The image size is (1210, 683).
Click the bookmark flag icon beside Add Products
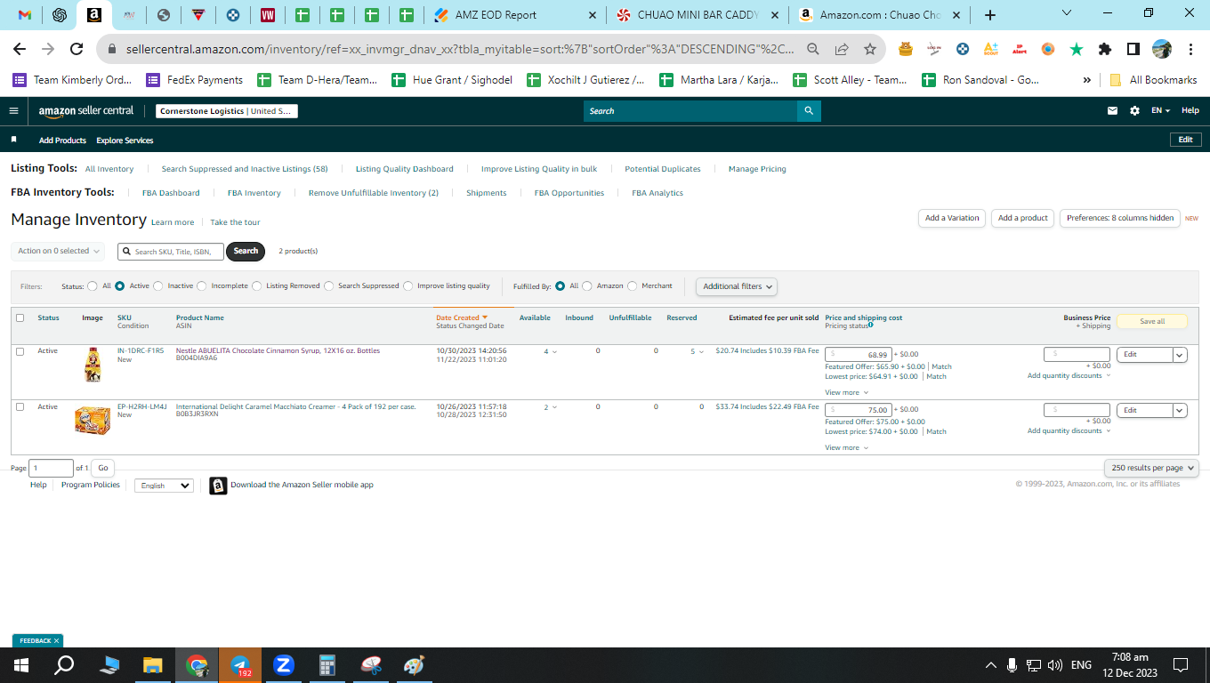pos(13,140)
